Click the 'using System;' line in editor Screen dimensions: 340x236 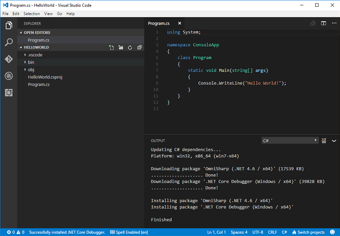[x=184, y=32]
